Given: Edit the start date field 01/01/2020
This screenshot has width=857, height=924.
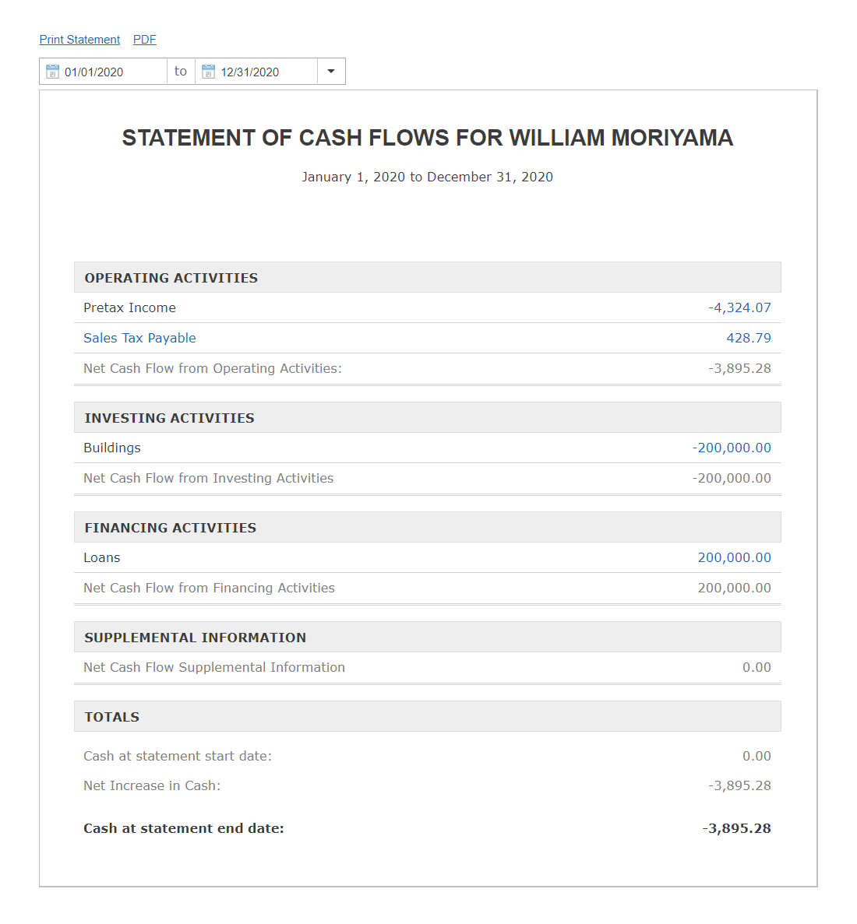Looking at the screenshot, I should click(103, 72).
